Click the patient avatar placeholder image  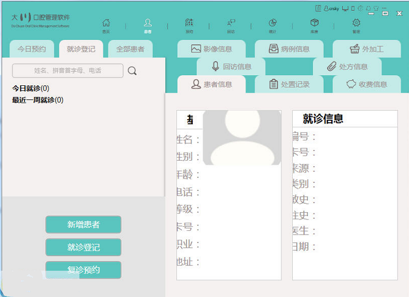pyautogui.click(x=242, y=138)
